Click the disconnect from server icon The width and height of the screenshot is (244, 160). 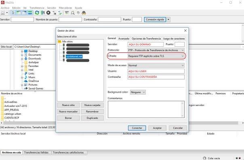54,13
